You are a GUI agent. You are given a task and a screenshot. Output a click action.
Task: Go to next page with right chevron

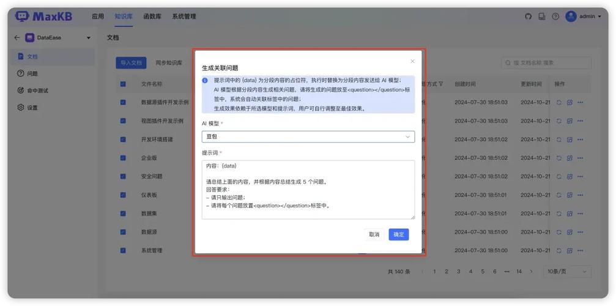coord(531,272)
